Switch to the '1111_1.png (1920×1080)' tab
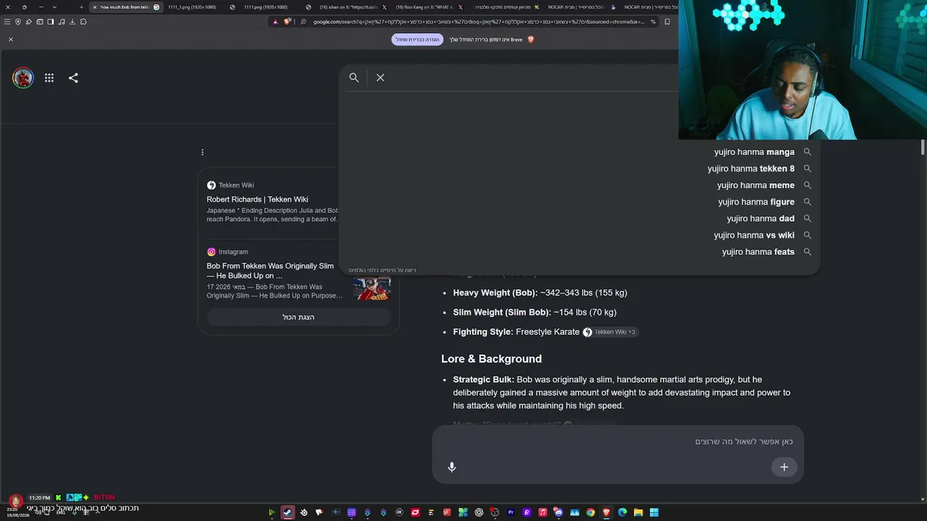Screen dimensions: 927x521 point(191,7)
